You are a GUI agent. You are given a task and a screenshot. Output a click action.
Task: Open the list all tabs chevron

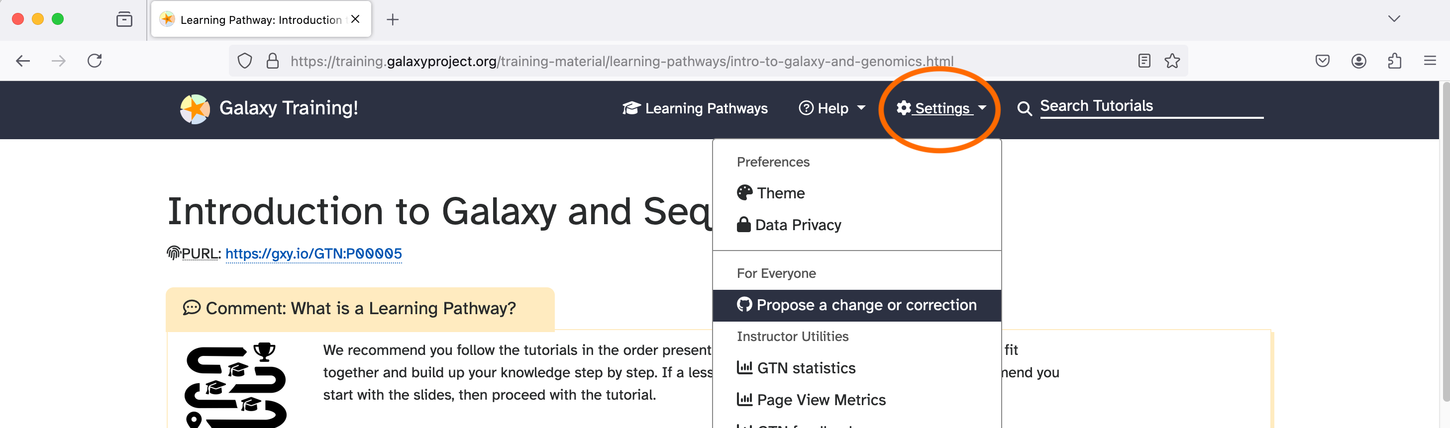[1394, 19]
